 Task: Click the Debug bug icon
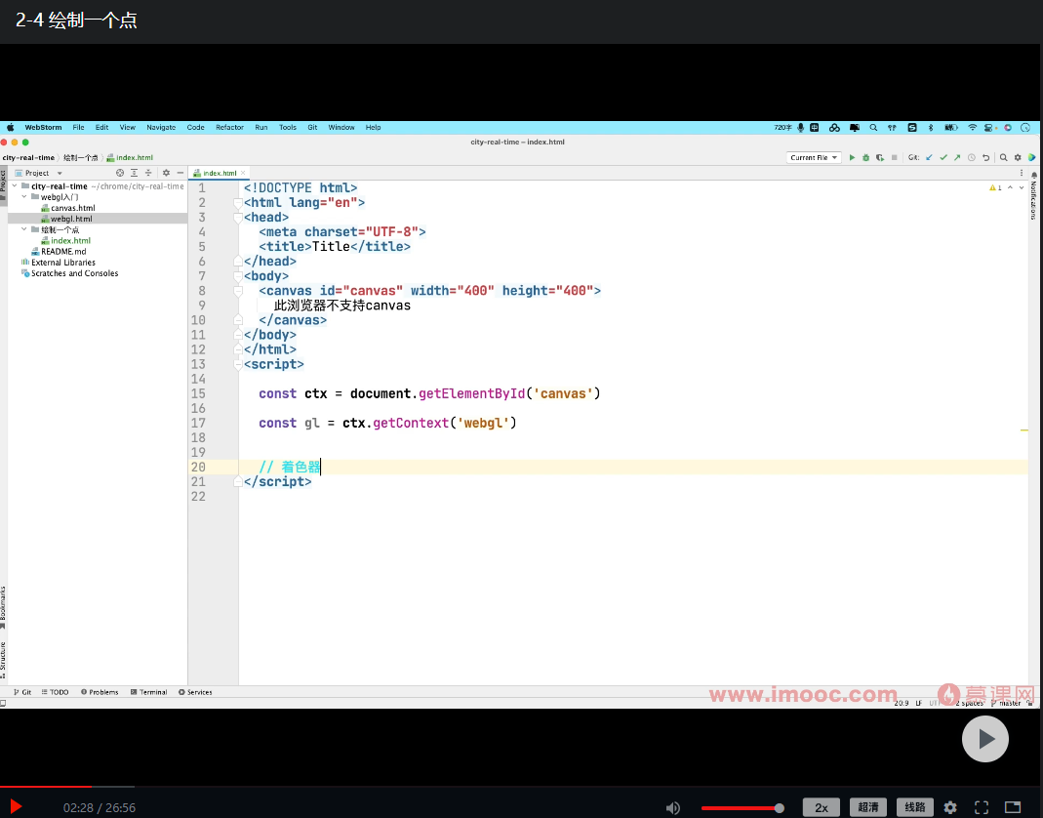pyautogui.click(x=865, y=157)
